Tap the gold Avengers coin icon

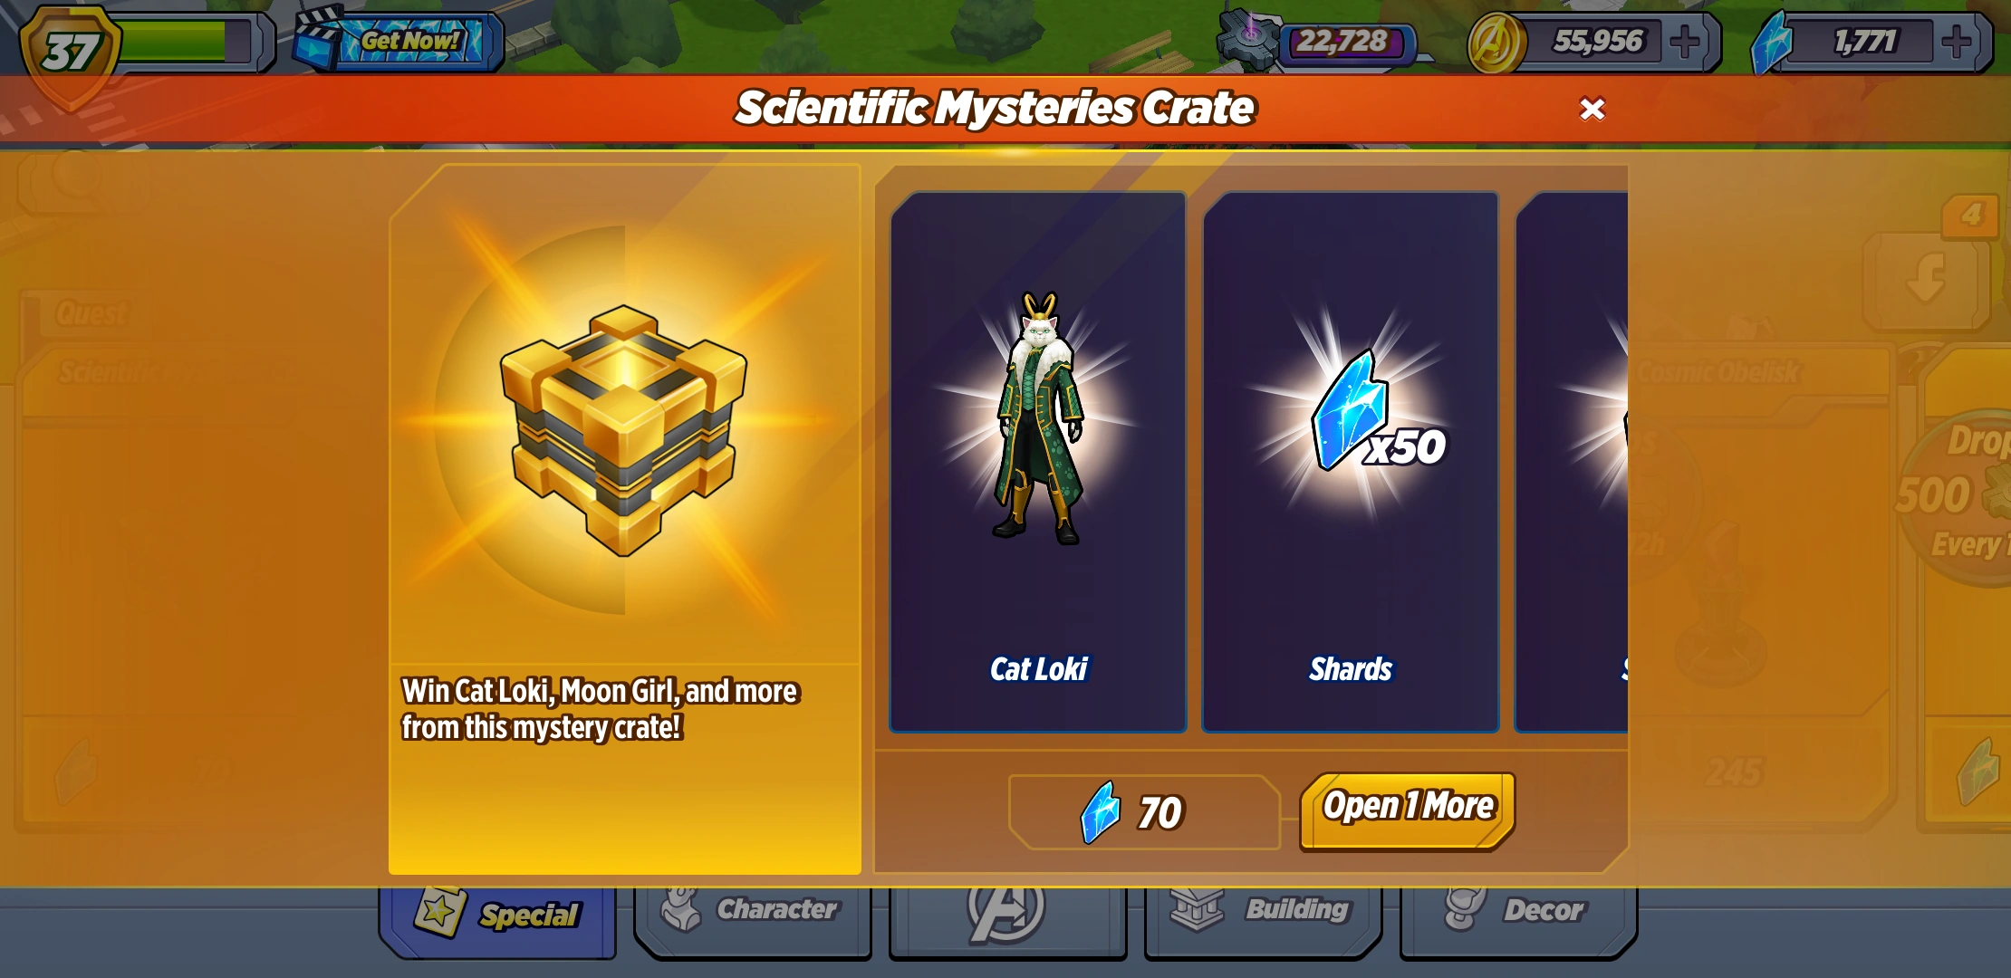coord(1496,42)
